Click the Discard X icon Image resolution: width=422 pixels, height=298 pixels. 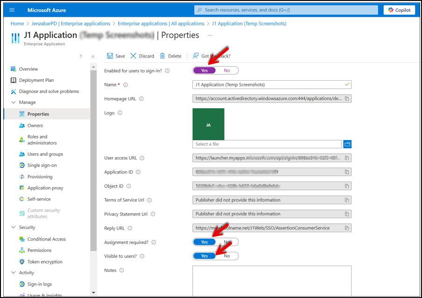pos(133,55)
